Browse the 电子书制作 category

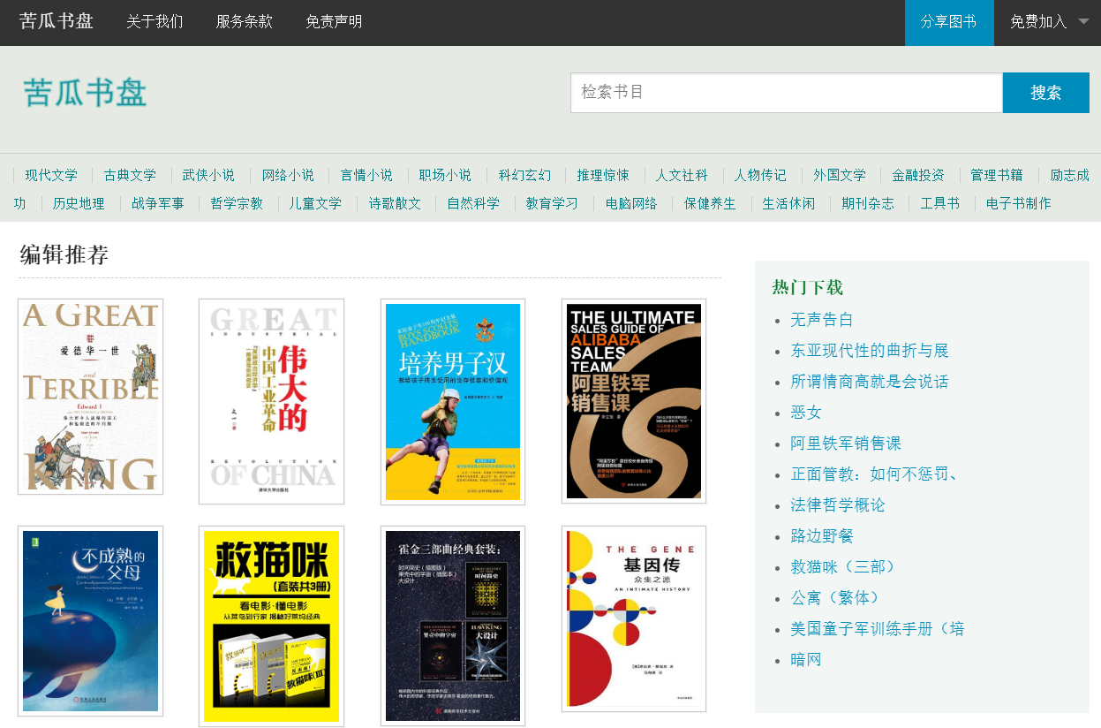(1019, 203)
